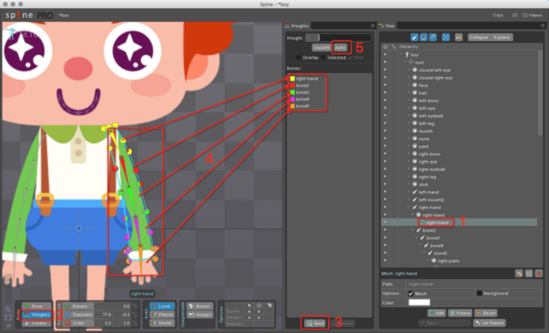Toggle visibility dot for the face row

coord(385,85)
